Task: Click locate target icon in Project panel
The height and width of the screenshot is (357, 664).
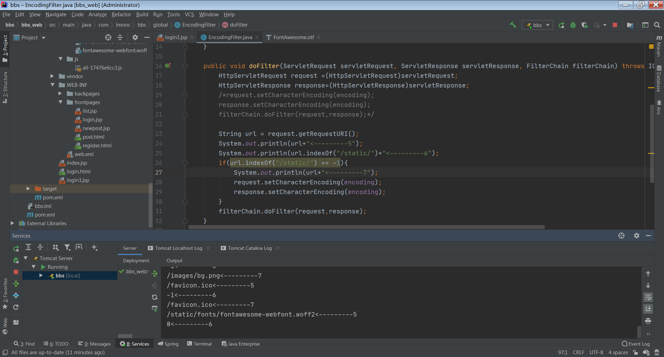Action: pyautogui.click(x=108, y=37)
